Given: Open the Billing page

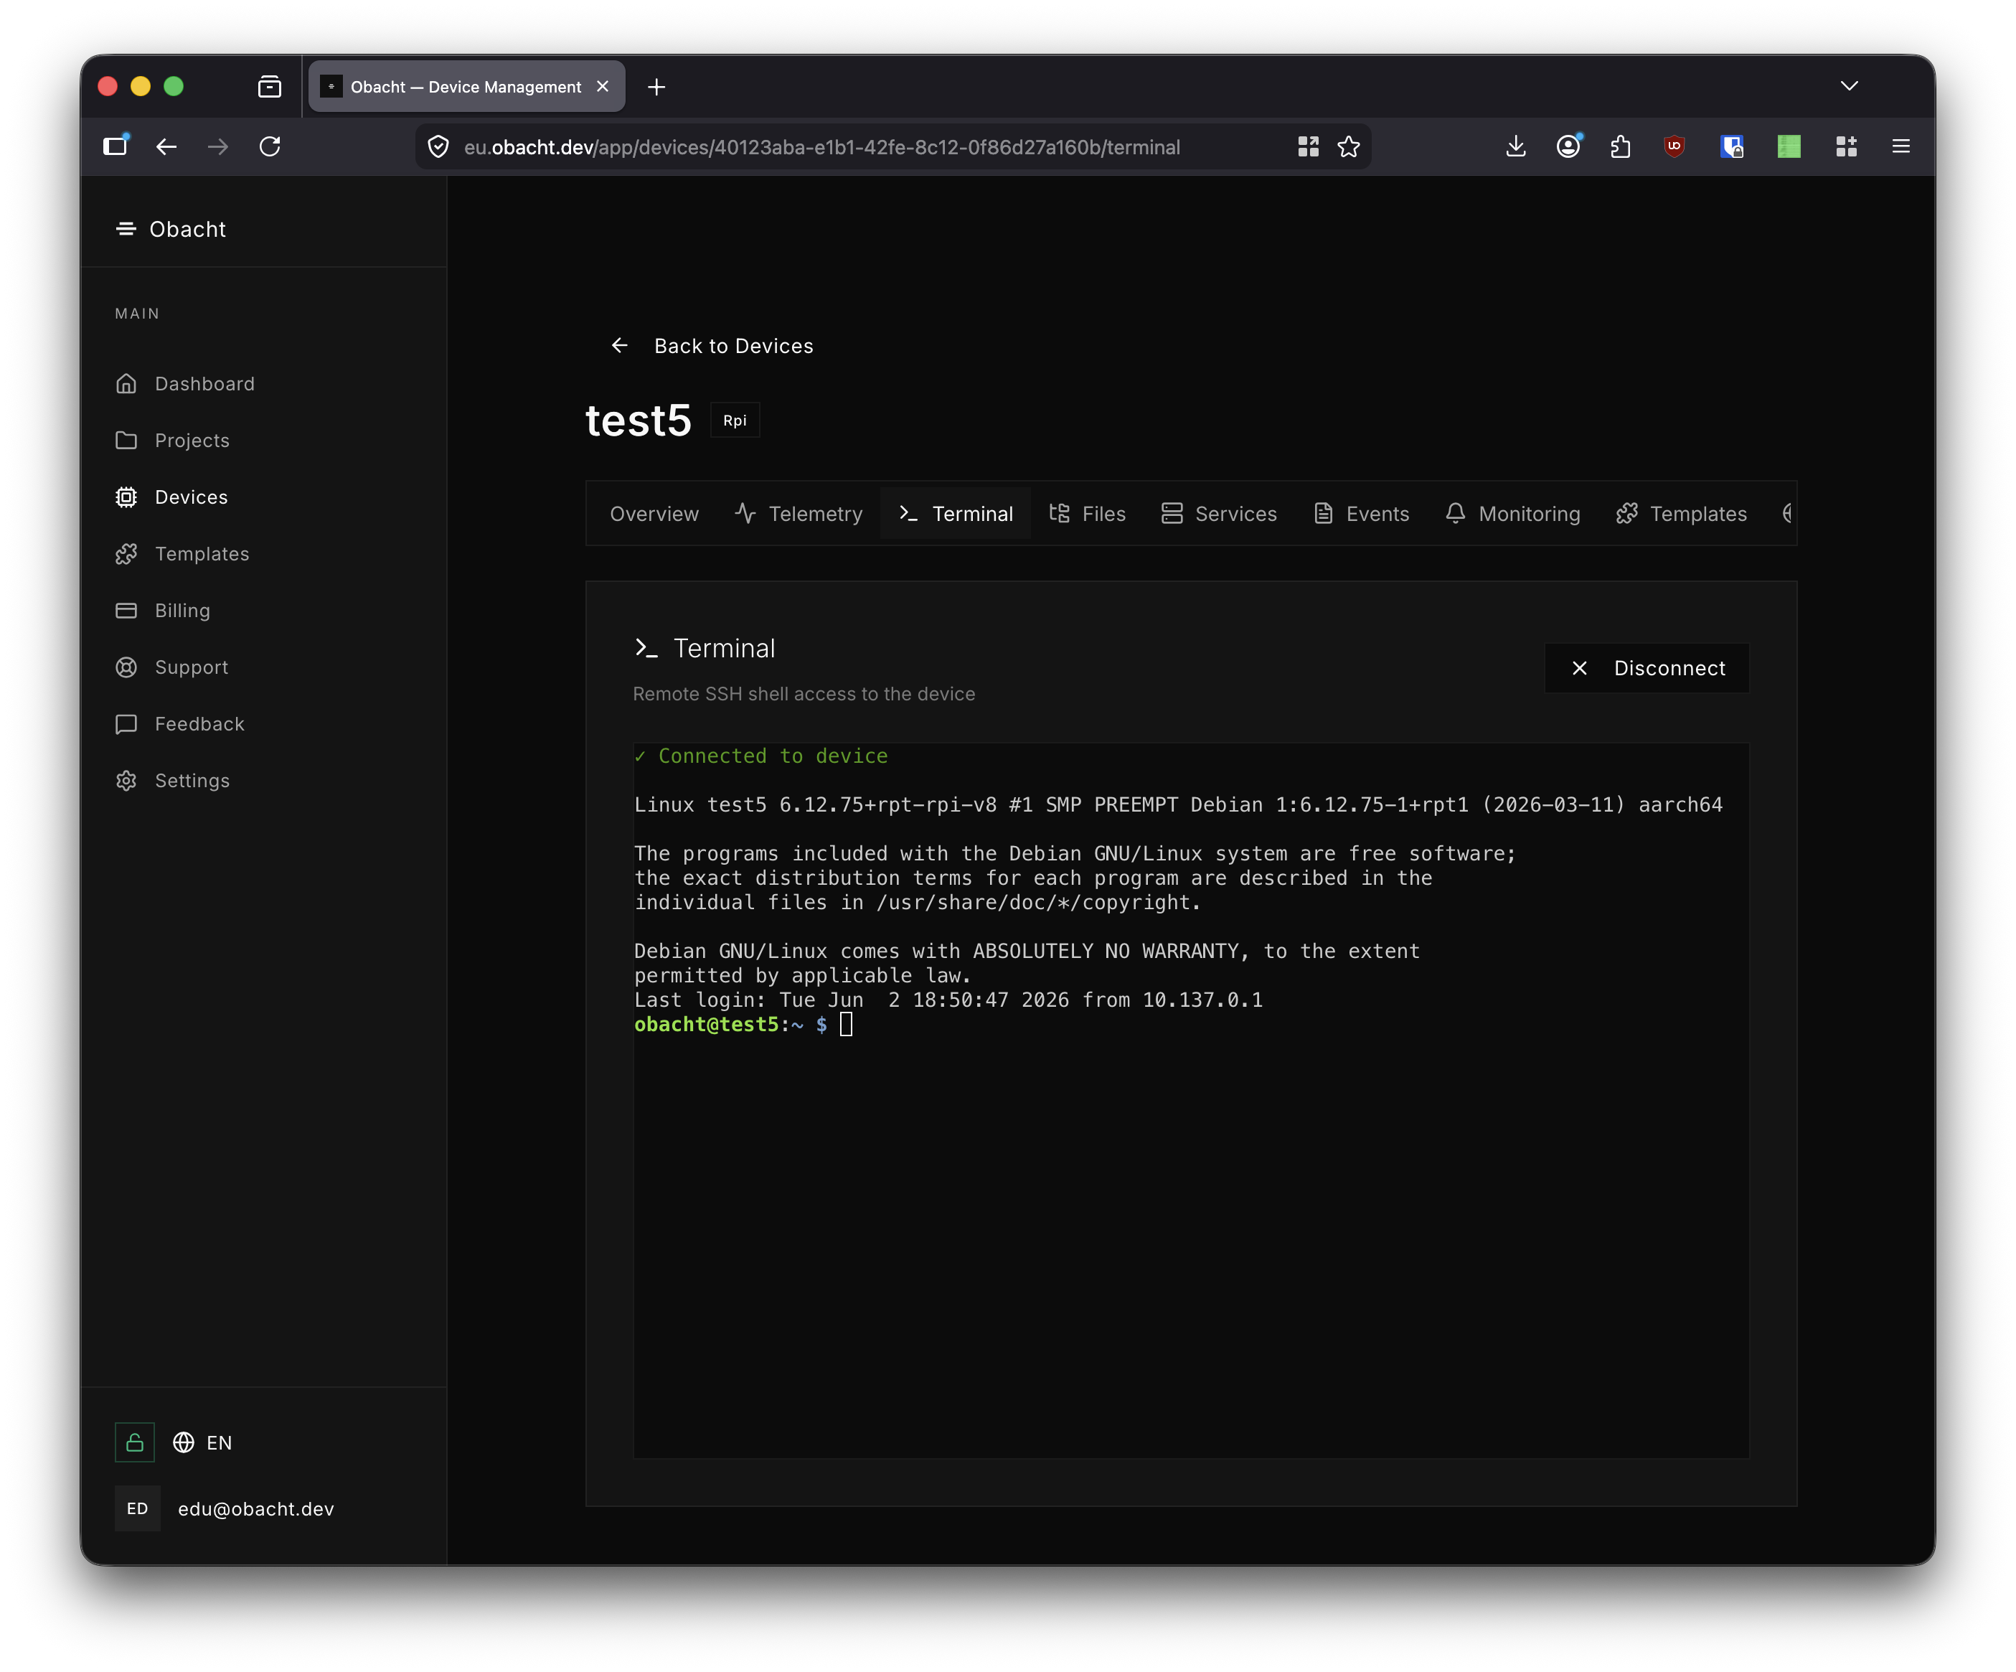Looking at the screenshot, I should click(x=163, y=610).
